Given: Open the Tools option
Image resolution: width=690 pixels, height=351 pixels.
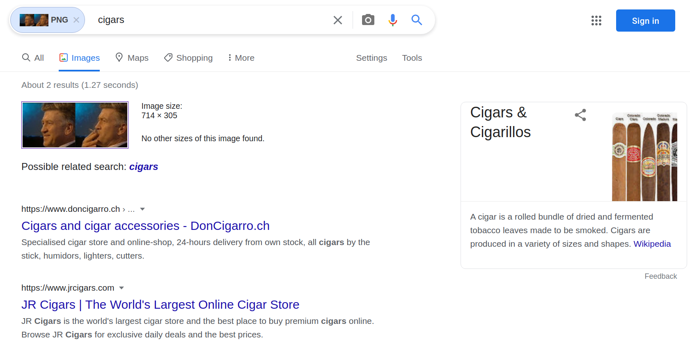Looking at the screenshot, I should point(412,58).
